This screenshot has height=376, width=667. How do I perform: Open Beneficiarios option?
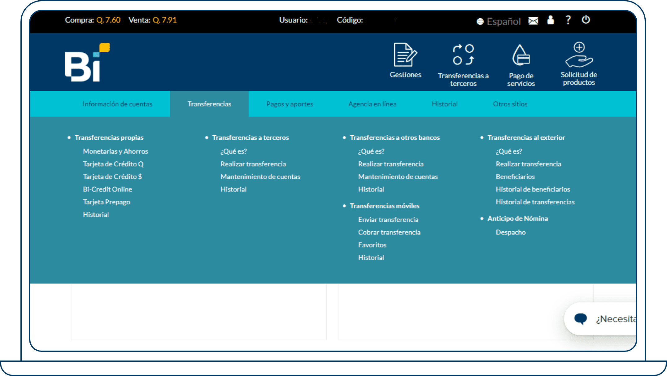click(x=515, y=177)
